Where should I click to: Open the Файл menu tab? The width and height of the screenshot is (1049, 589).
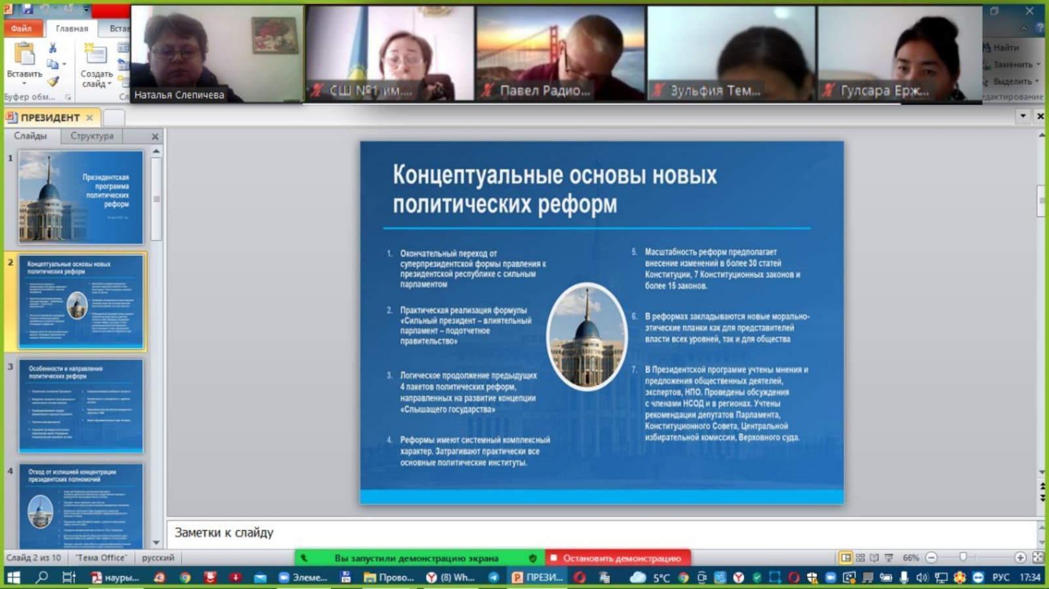point(22,28)
